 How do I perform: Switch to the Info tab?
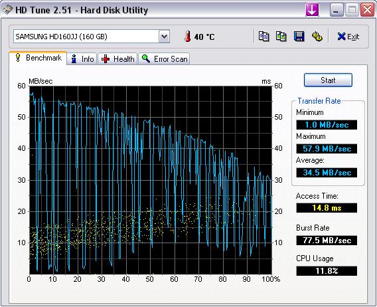[x=82, y=58]
